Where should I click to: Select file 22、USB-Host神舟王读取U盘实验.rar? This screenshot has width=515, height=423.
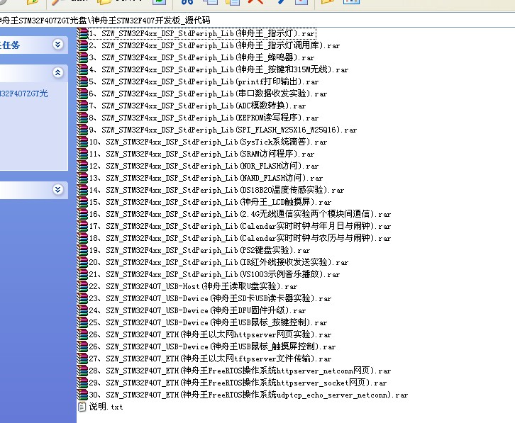(x=193, y=286)
